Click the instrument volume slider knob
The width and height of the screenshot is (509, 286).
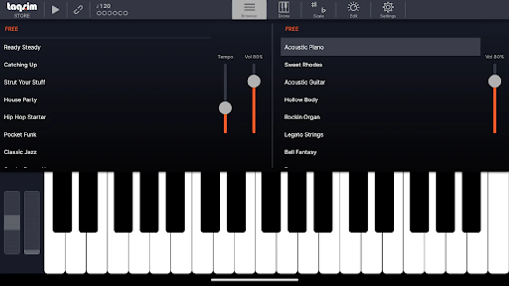[495, 81]
